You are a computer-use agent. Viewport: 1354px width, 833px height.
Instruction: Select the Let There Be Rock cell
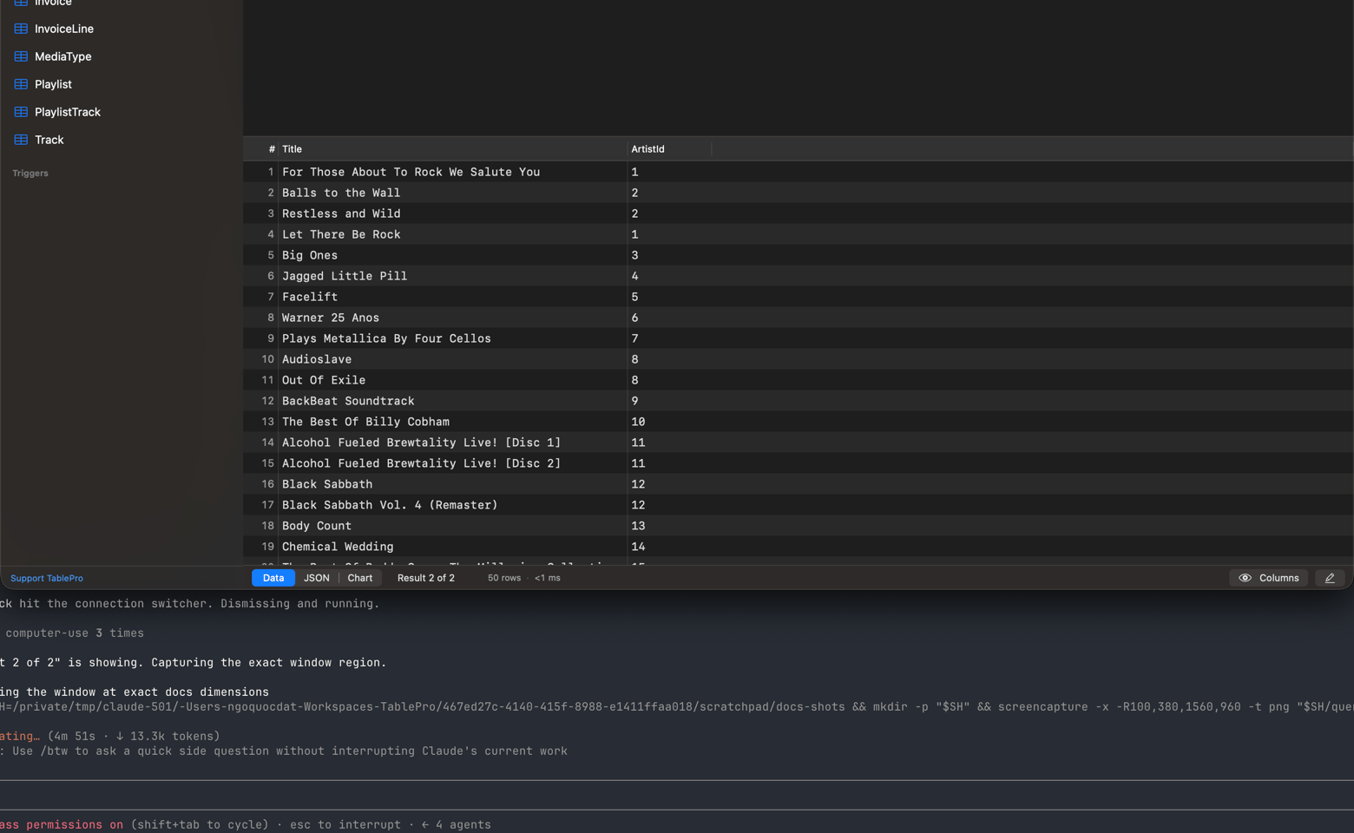[x=452, y=234]
